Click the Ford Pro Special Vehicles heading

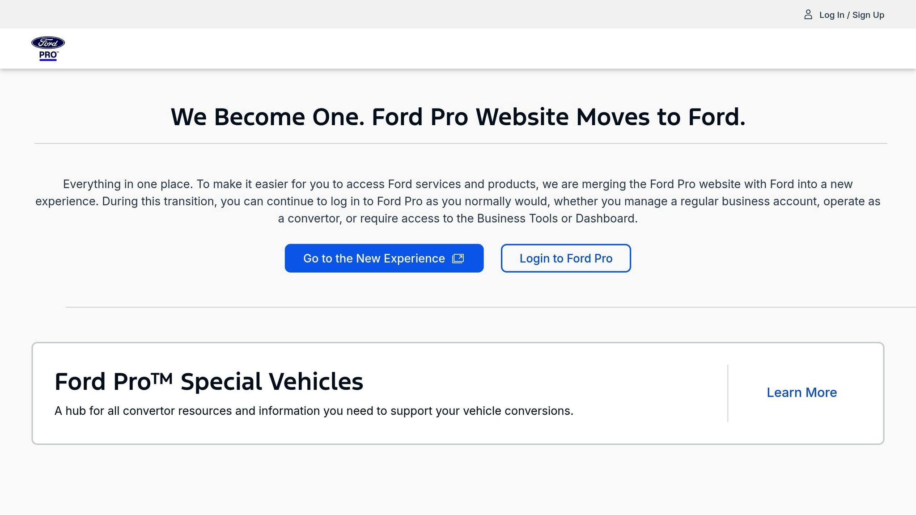[x=208, y=382]
